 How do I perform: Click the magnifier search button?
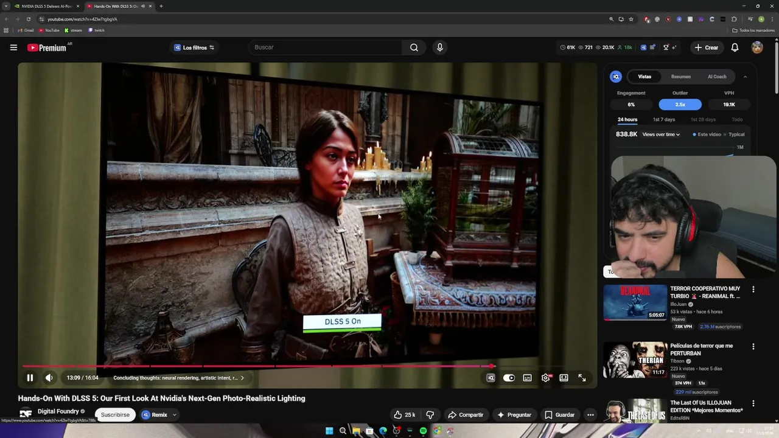[x=414, y=47]
